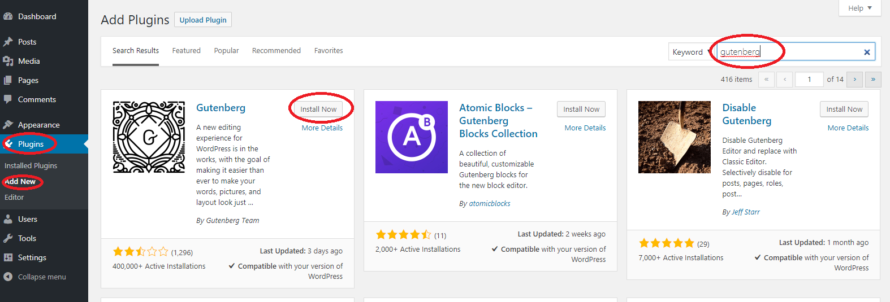This screenshot has width=890, height=302.
Task: Click the Comments speech bubble icon
Action: (8, 99)
